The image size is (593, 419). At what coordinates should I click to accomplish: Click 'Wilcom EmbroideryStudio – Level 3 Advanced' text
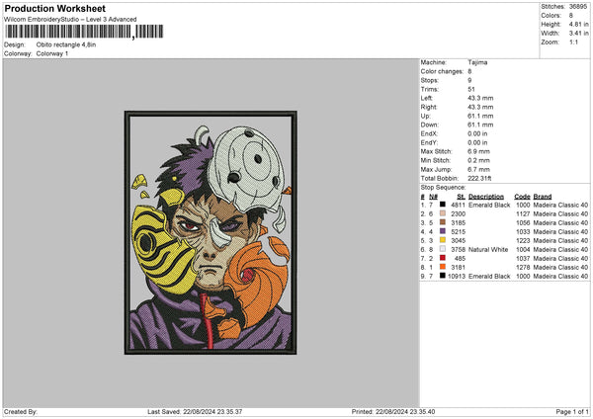click(70, 20)
